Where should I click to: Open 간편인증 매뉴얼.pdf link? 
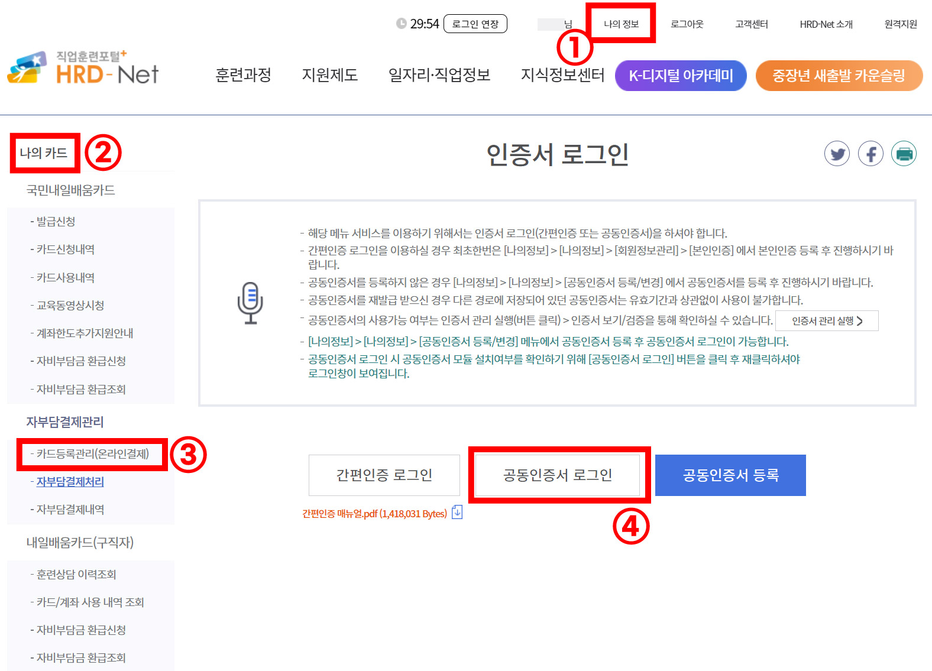point(374,514)
